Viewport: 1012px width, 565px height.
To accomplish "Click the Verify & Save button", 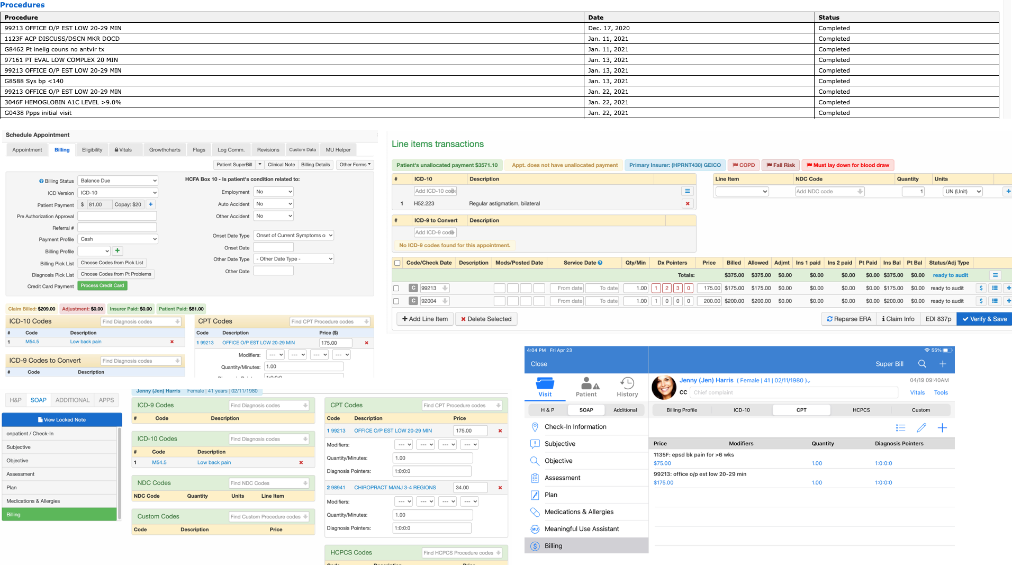I will [984, 319].
